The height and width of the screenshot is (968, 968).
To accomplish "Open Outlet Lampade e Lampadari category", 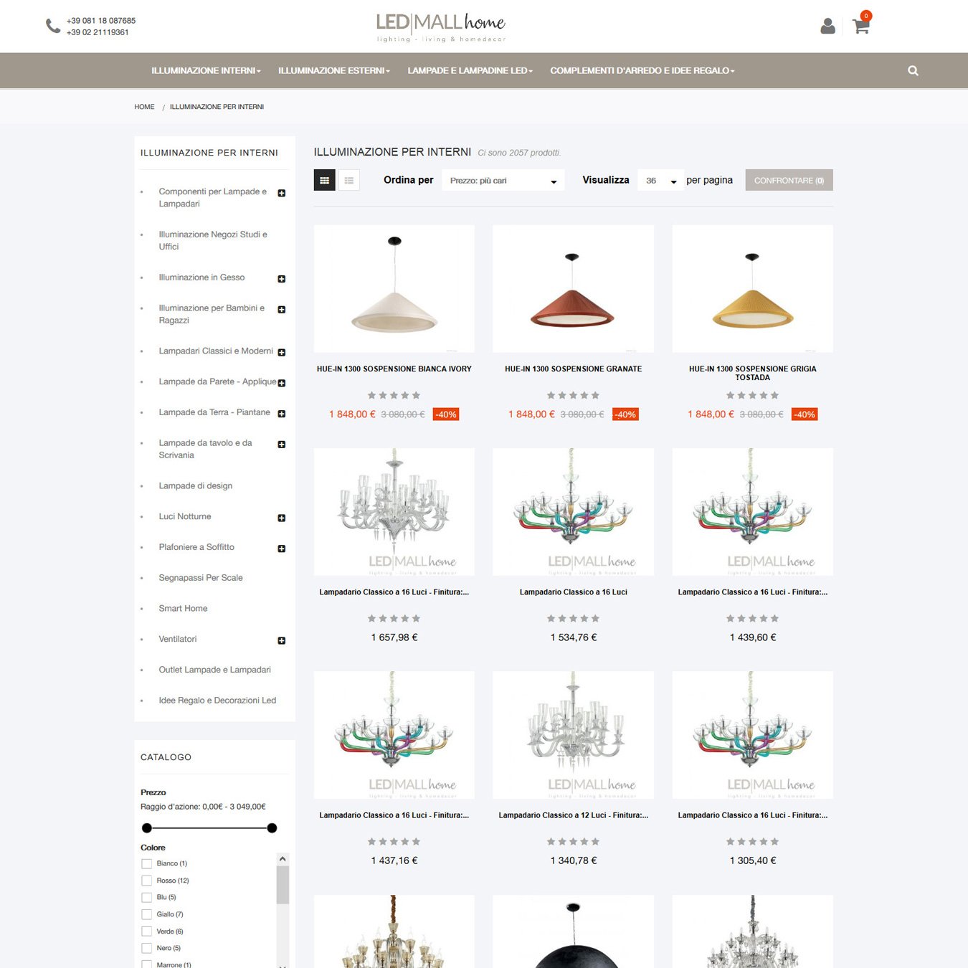I will (215, 670).
